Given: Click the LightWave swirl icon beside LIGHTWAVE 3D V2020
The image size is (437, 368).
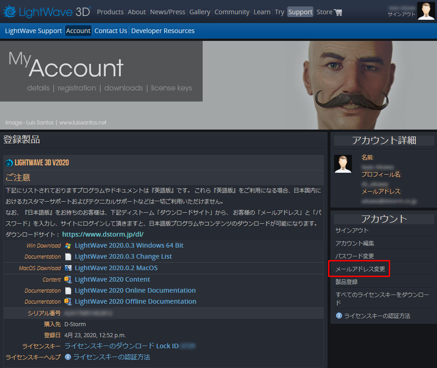Looking at the screenshot, I should click(9, 163).
